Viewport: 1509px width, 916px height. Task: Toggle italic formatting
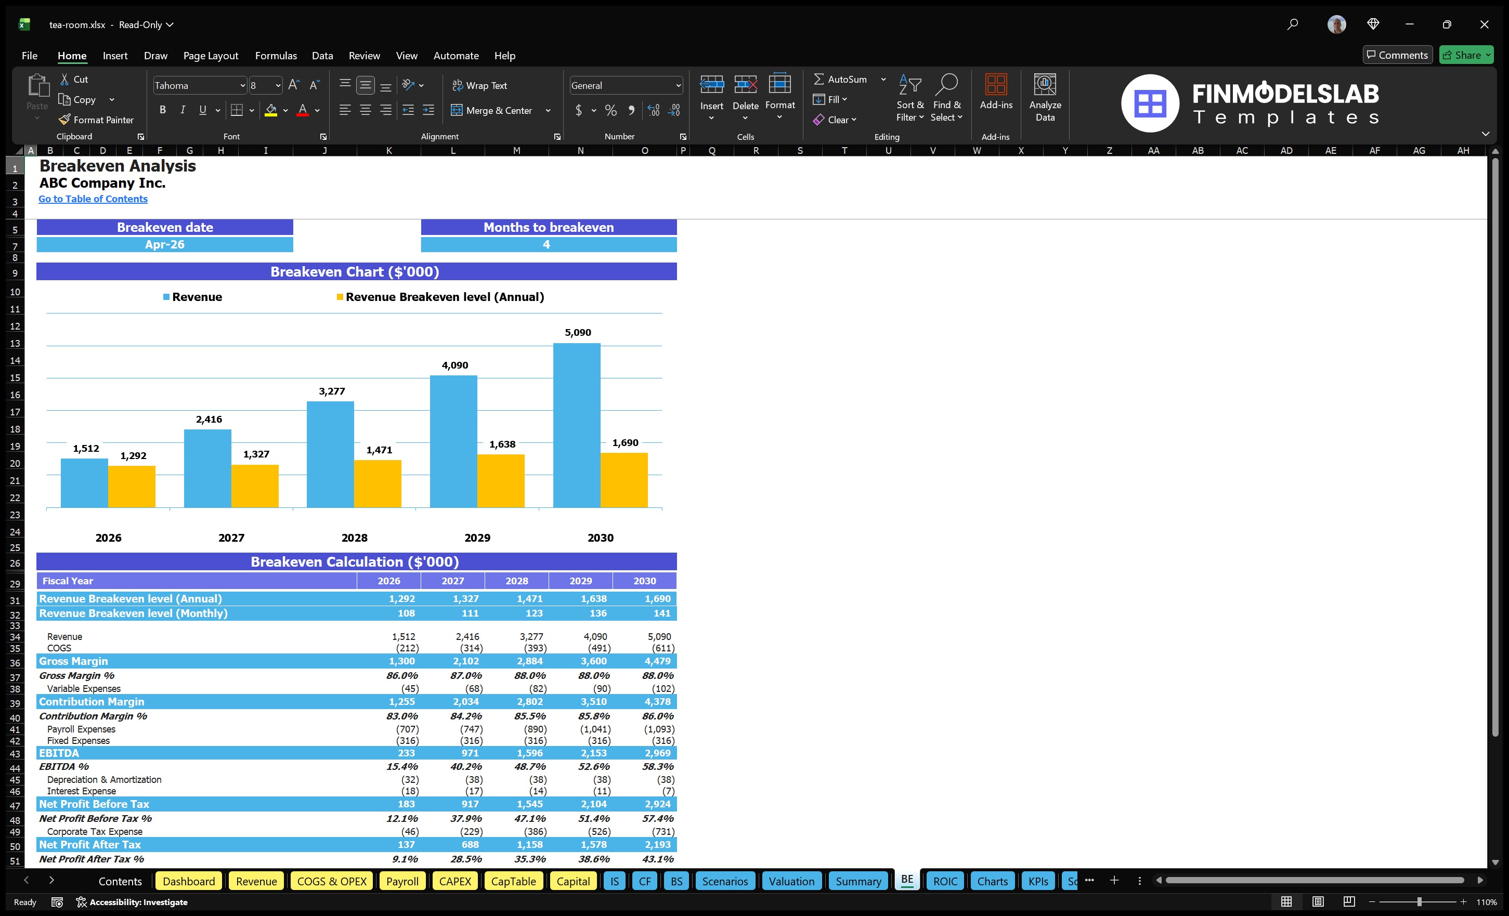pos(182,110)
